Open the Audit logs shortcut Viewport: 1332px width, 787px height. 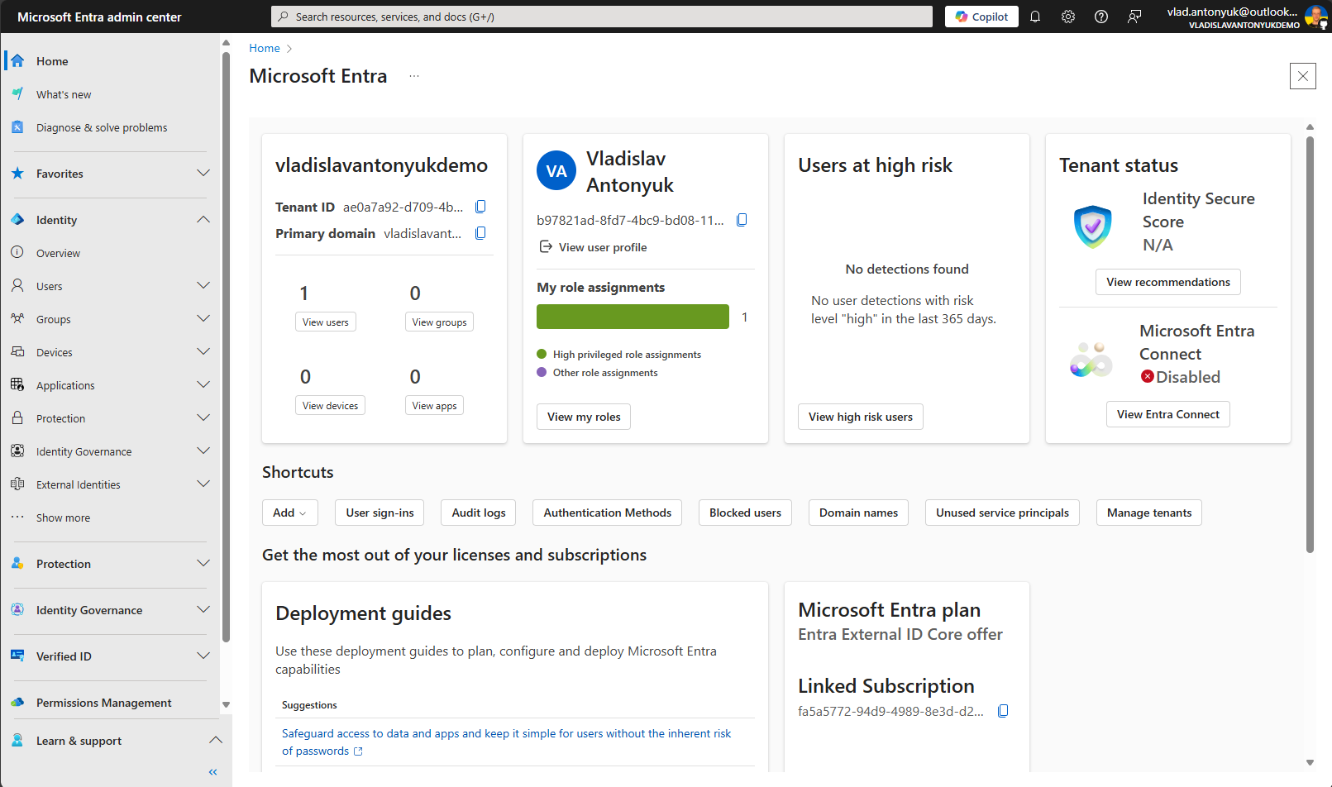[x=479, y=513]
